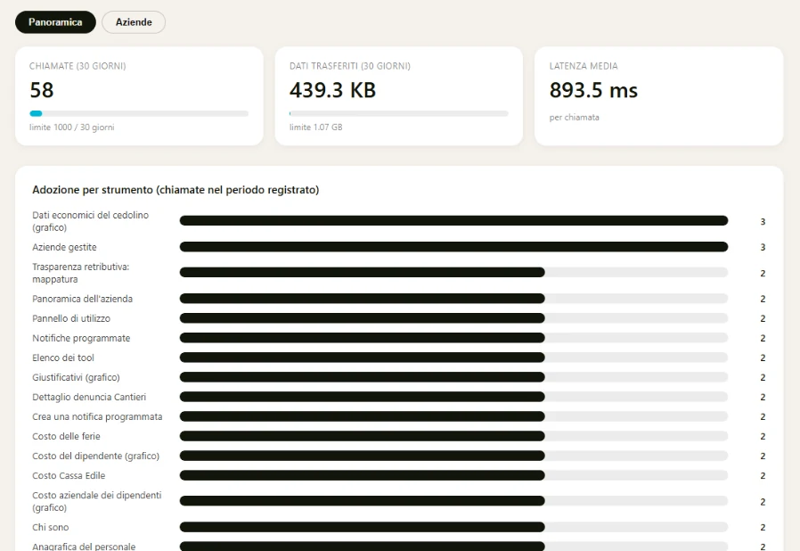Click the bar for Dati economici del cedolino
Screen dimensions: 800x551
(453, 220)
